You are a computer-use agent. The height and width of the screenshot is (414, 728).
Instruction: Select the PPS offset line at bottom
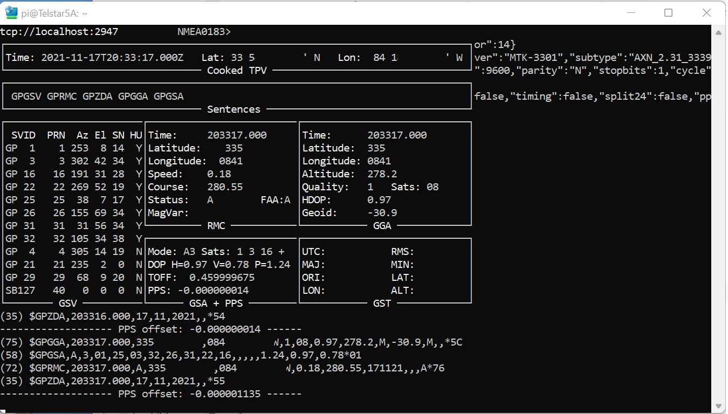pyautogui.click(x=151, y=394)
